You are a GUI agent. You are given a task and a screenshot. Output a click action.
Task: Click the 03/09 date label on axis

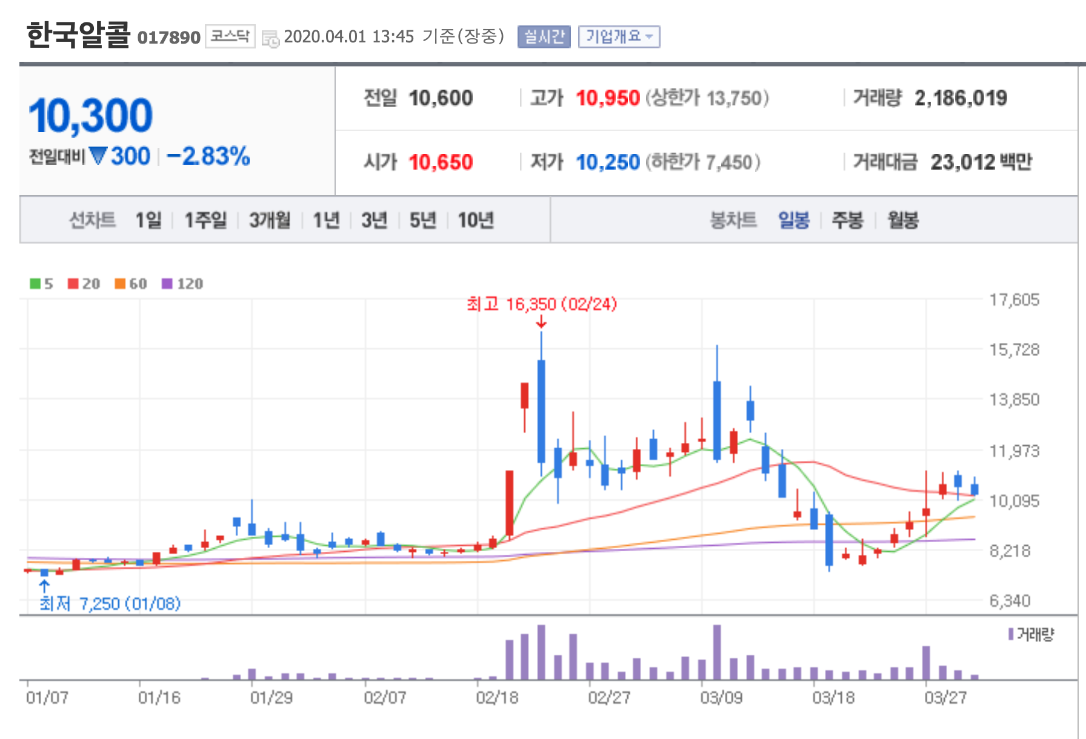pos(721,698)
